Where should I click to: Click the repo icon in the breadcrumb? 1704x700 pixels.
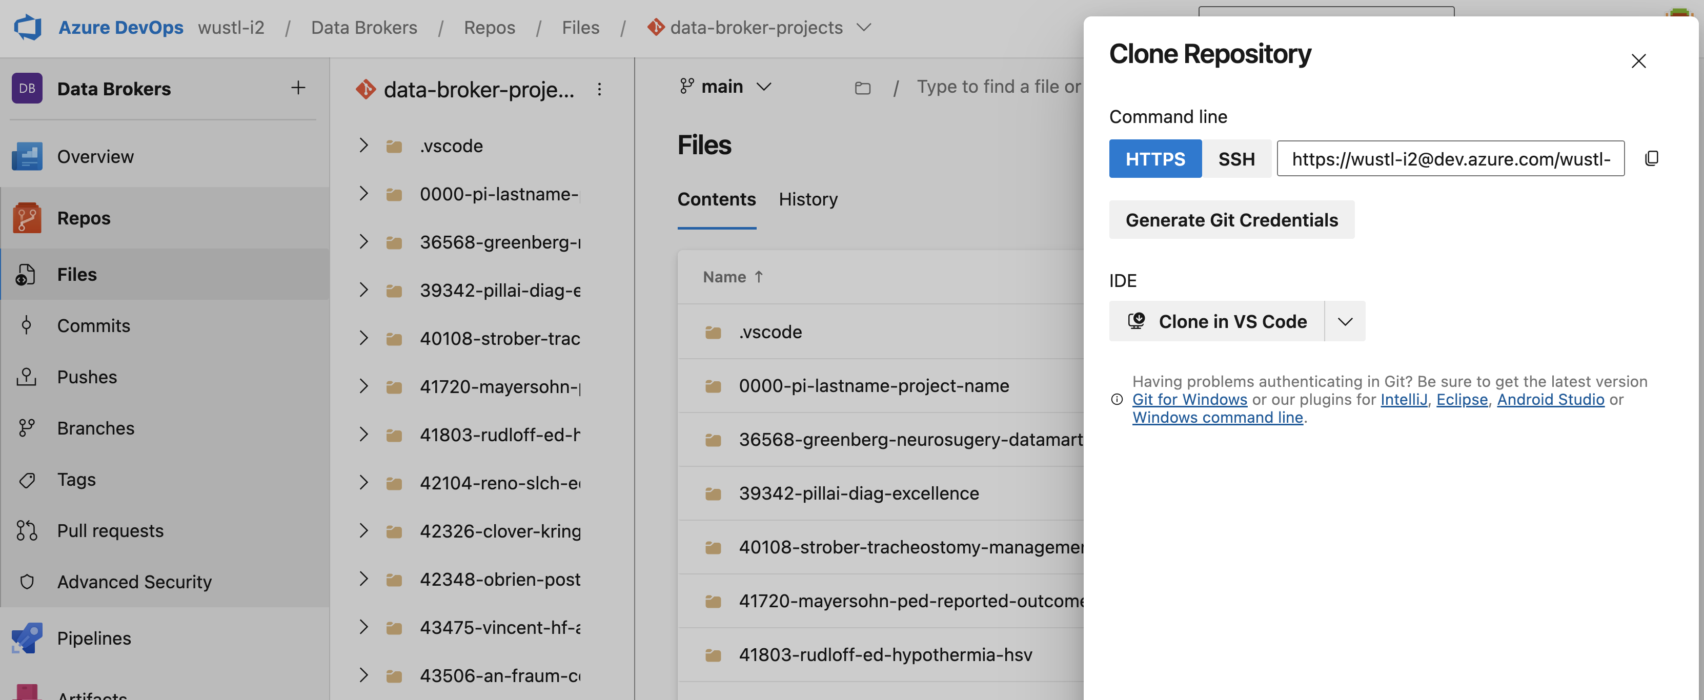pyautogui.click(x=656, y=27)
